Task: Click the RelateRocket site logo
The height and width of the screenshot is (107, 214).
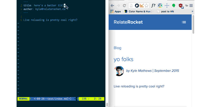Action: [x=128, y=22]
